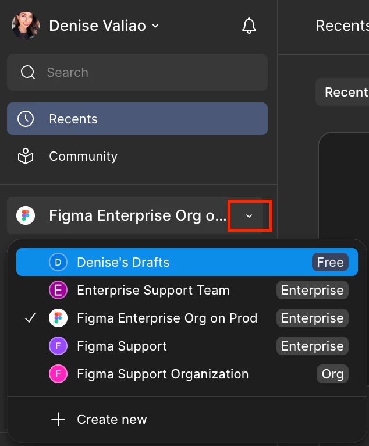This screenshot has width=369, height=446.
Task: Click Figma logo beside Figma Enterprise Org on Prod
Action: click(x=58, y=318)
